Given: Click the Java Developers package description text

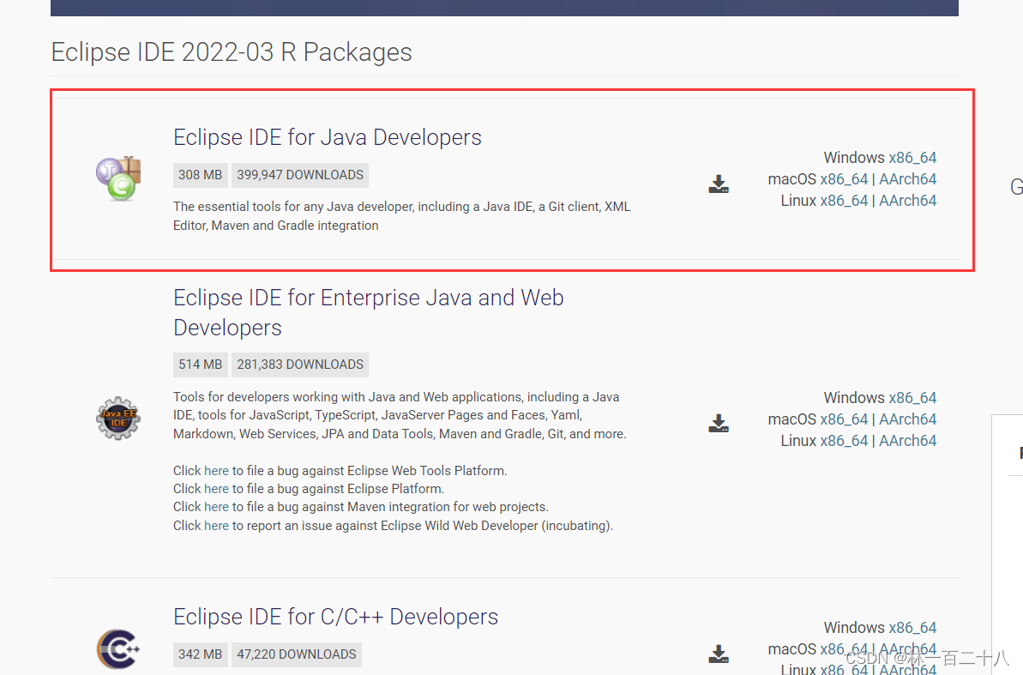Looking at the screenshot, I should pyautogui.click(x=402, y=216).
